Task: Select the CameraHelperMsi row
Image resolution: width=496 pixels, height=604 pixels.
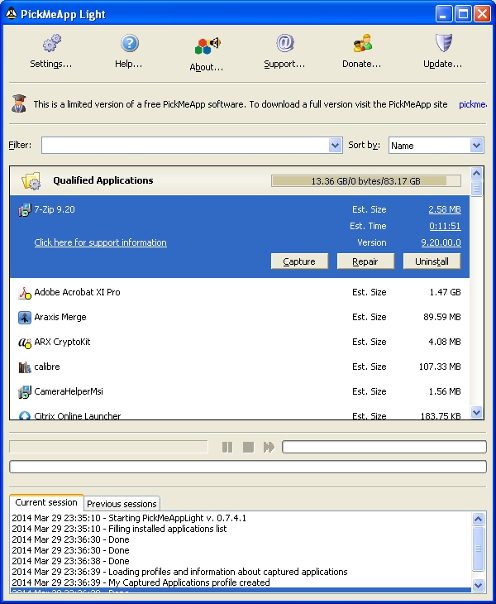Action: pos(240,391)
